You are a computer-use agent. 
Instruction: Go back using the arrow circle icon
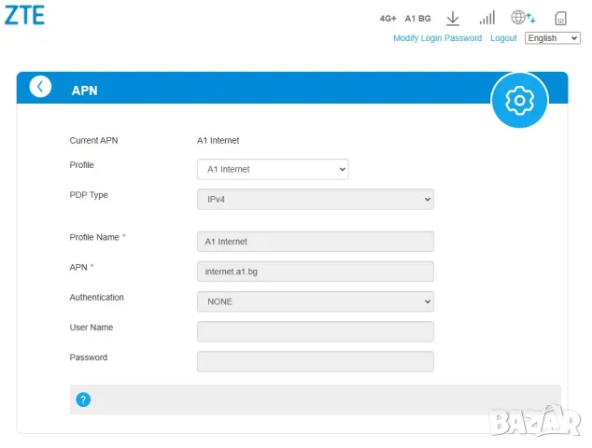[x=40, y=87]
